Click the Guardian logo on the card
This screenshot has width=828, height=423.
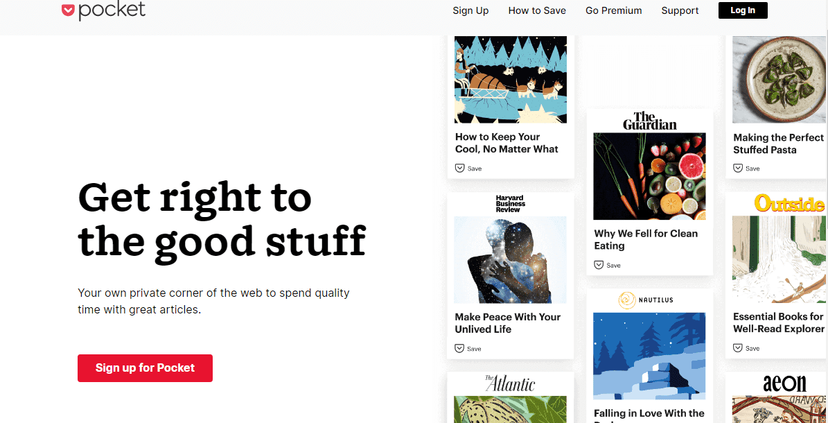pyautogui.click(x=649, y=121)
